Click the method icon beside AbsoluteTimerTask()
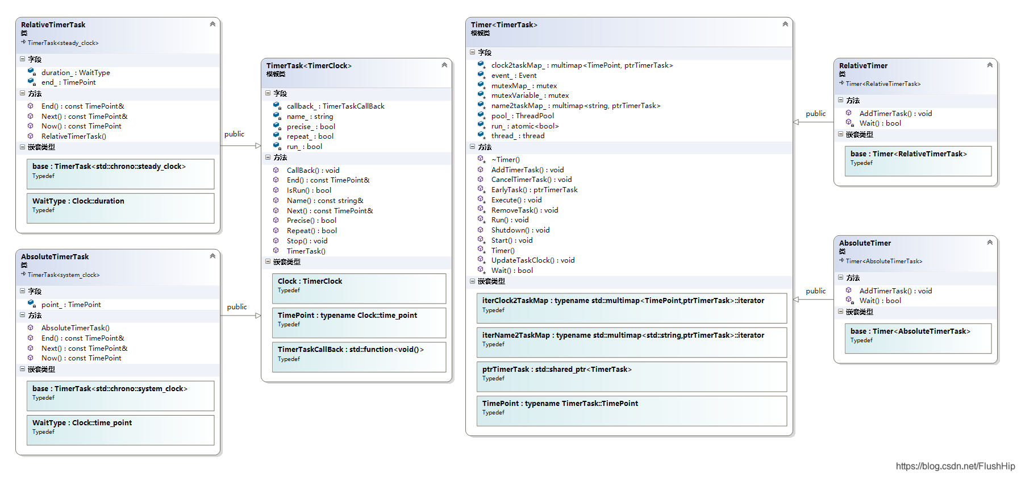Image resolution: width=1021 pixels, height=477 pixels. click(31, 327)
